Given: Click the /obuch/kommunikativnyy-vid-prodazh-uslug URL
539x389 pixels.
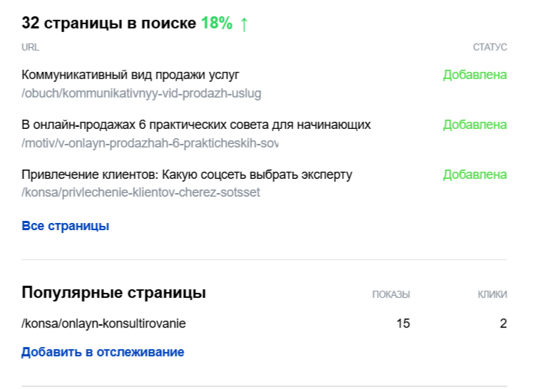Looking at the screenshot, I should coord(141,93).
